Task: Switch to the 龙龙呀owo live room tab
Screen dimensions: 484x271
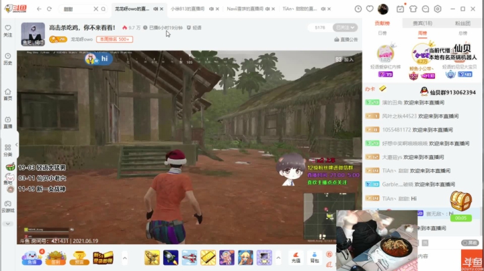Action: coord(132,9)
